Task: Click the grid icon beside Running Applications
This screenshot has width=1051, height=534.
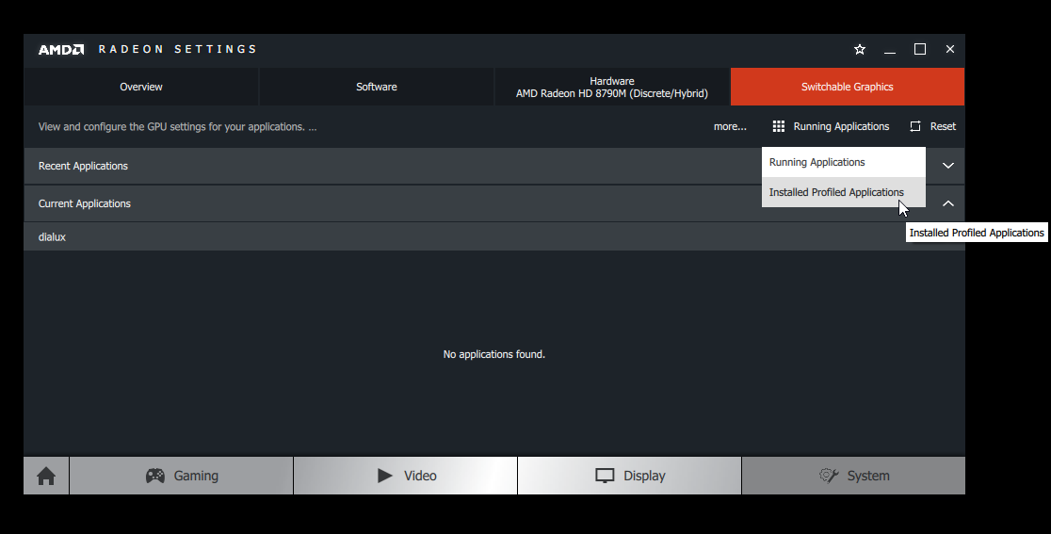Action: (x=778, y=126)
